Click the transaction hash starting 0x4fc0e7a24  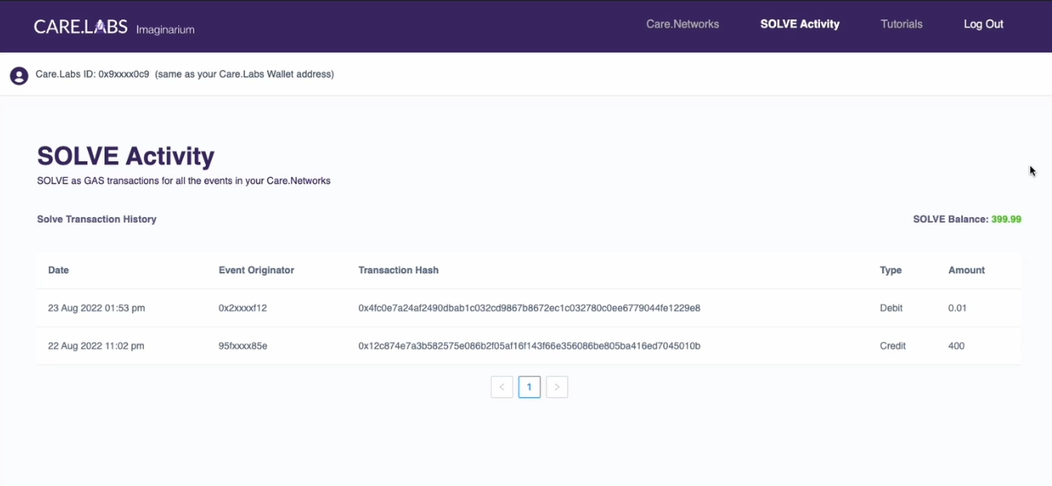click(529, 308)
